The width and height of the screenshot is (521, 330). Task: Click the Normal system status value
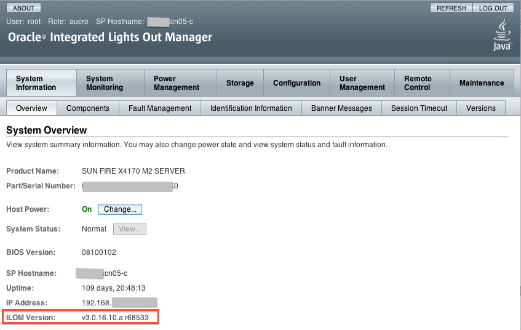click(x=94, y=229)
